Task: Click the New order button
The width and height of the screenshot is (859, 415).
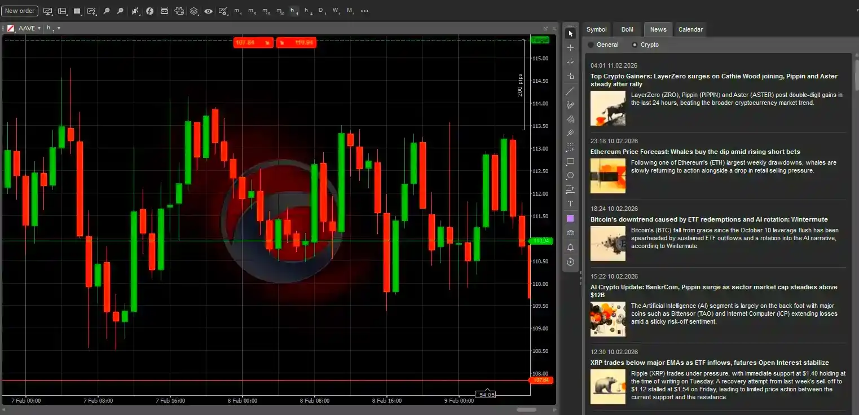Action: coord(19,10)
